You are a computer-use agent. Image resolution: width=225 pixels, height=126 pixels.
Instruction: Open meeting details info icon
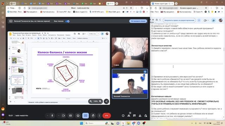pos(123,115)
